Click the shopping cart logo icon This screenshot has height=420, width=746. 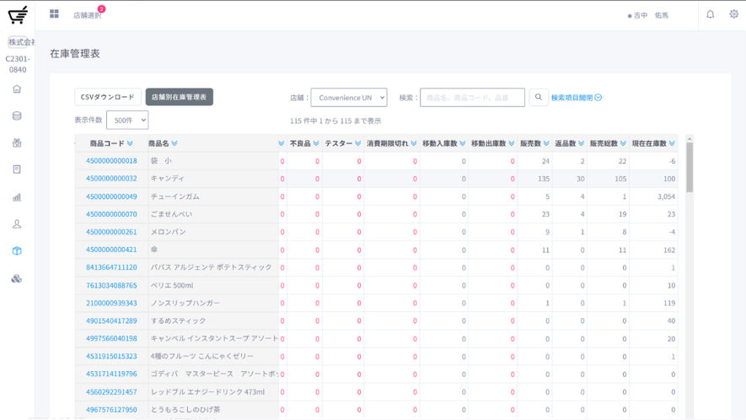point(18,14)
